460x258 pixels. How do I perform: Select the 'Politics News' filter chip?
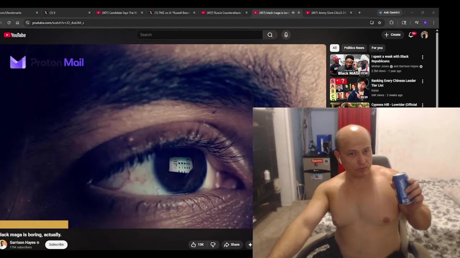(354, 48)
